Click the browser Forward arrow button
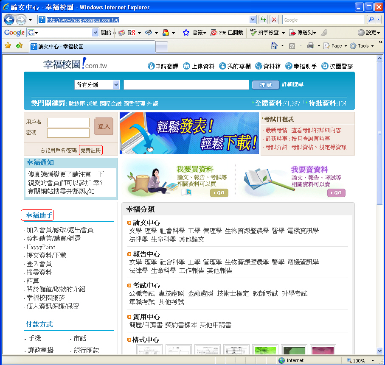385x365 pixels. [x=21, y=20]
